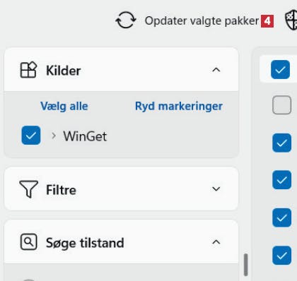Collapse the Søge tilstand chevron
297x281 pixels.
tap(216, 242)
